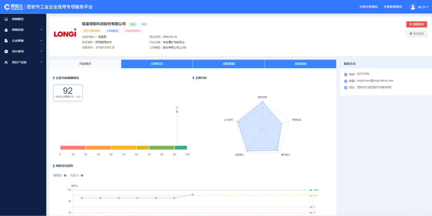Select the 风险概览 tab
432x216 pixels.
tap(85, 64)
